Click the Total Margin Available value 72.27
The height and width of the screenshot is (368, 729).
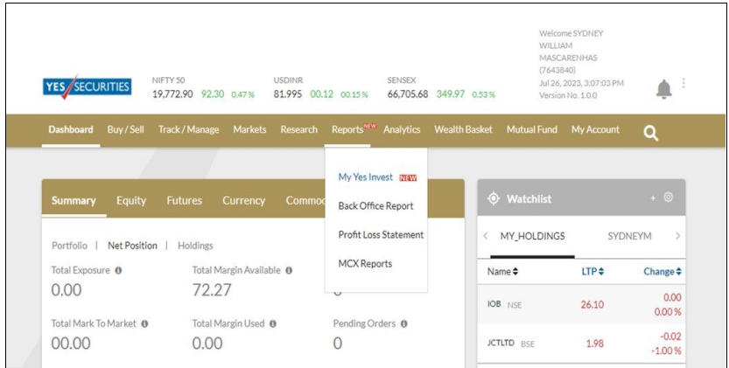[x=212, y=290]
